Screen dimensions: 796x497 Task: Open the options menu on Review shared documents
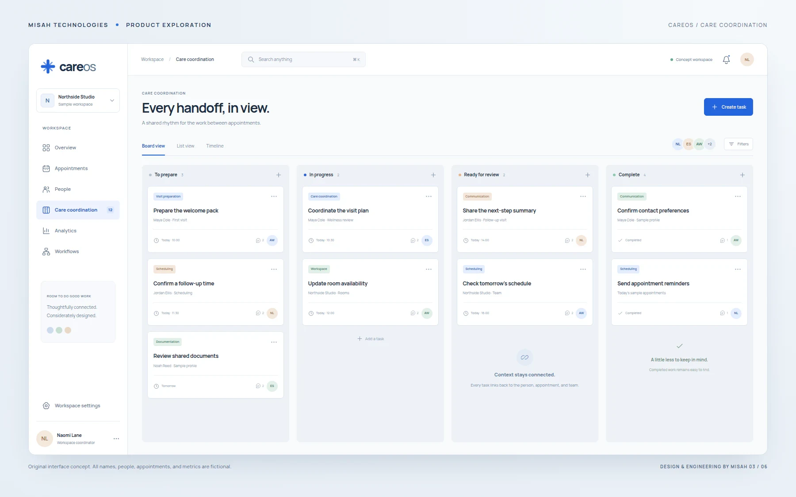pos(274,342)
